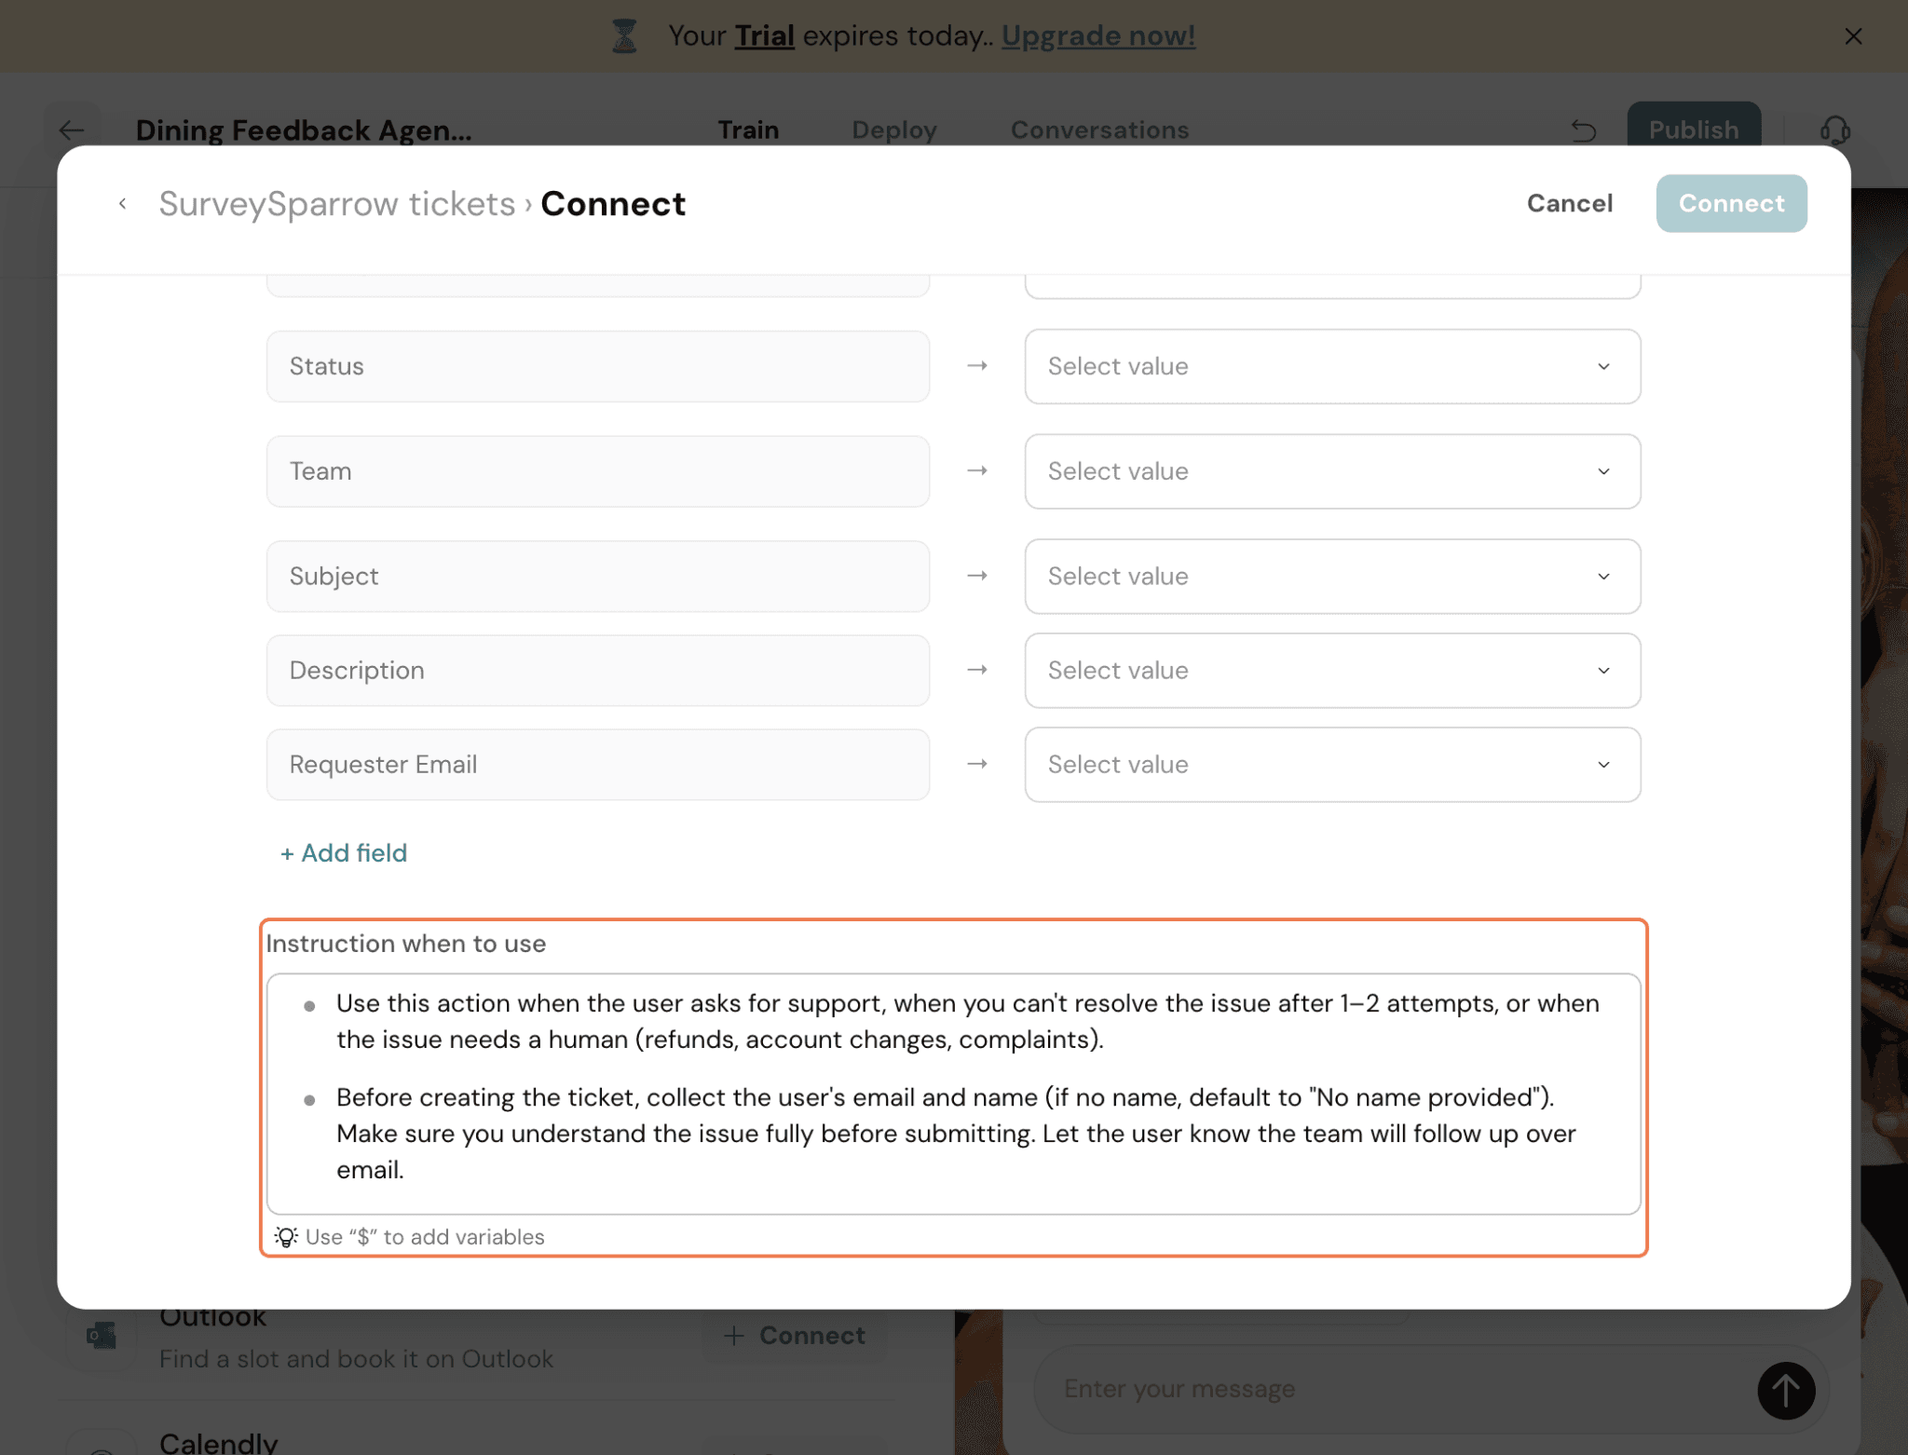Viewport: 1908px width, 1455px height.
Task: Click the Outlook app icon
Action: 102,1336
